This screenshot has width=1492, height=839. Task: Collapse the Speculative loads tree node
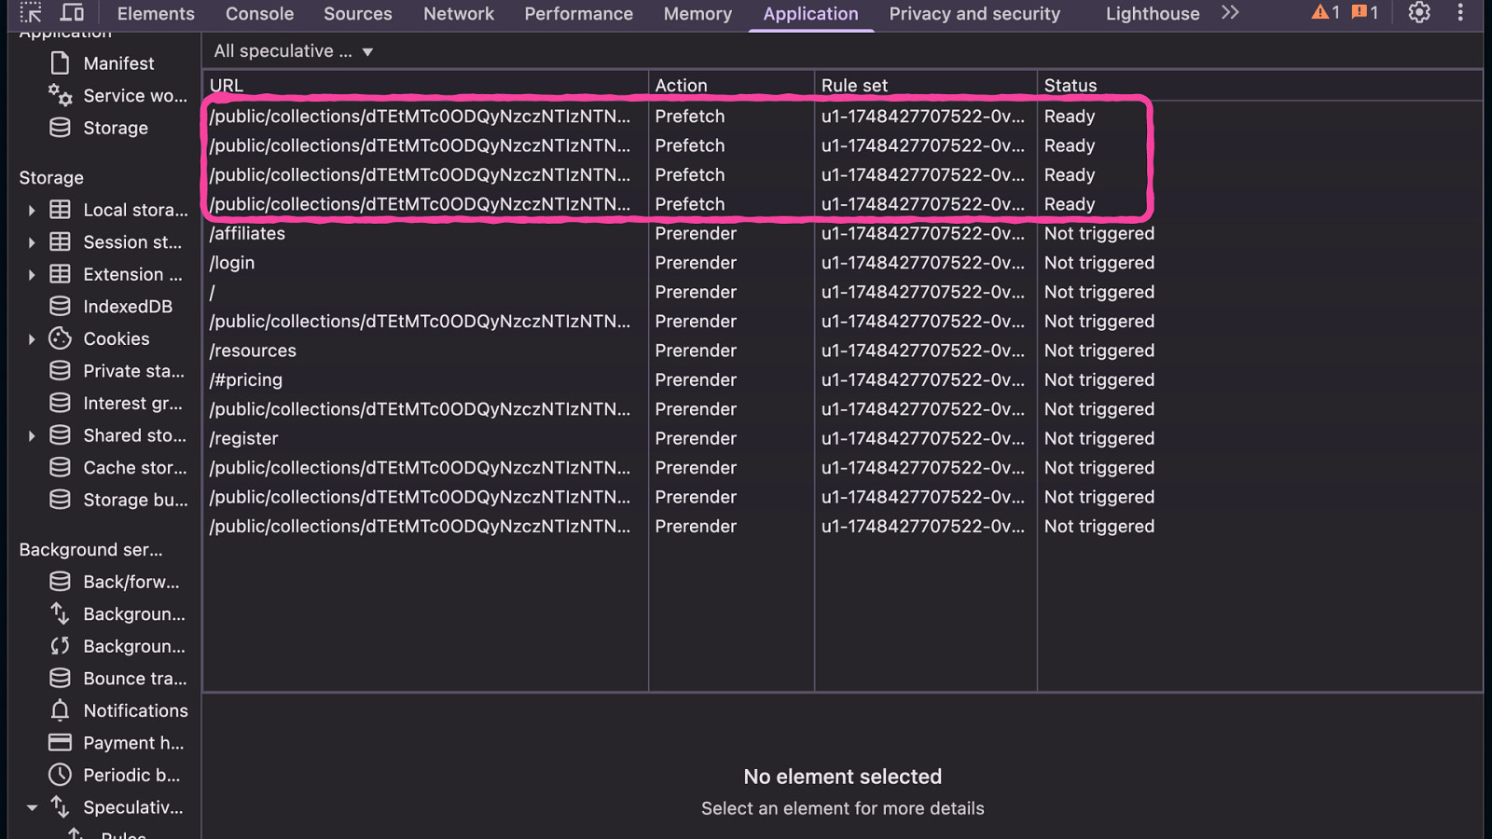tap(32, 807)
